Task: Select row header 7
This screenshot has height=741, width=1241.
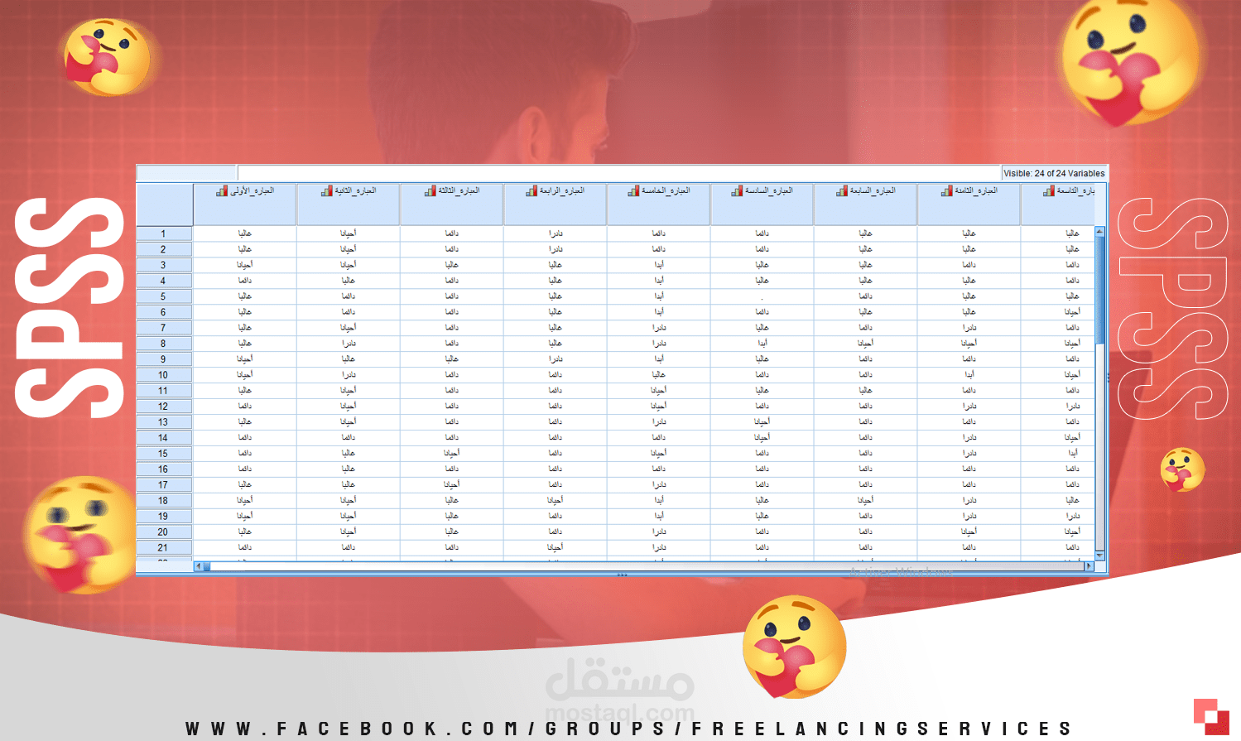Action: 164,328
